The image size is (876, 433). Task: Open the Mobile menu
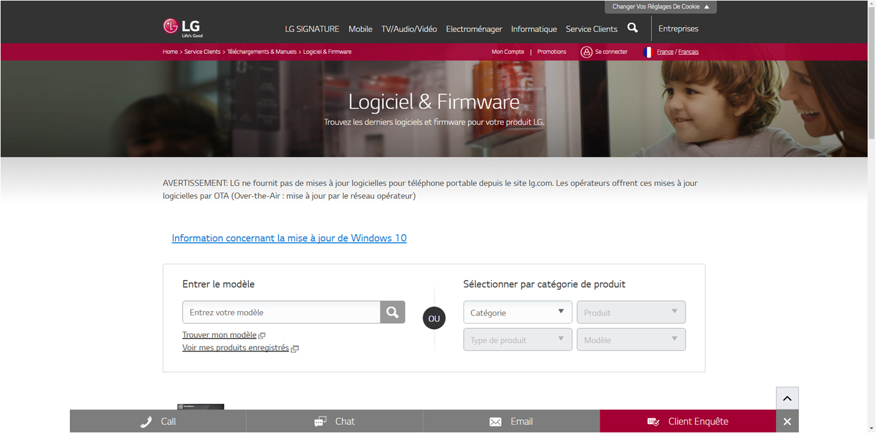(x=361, y=29)
